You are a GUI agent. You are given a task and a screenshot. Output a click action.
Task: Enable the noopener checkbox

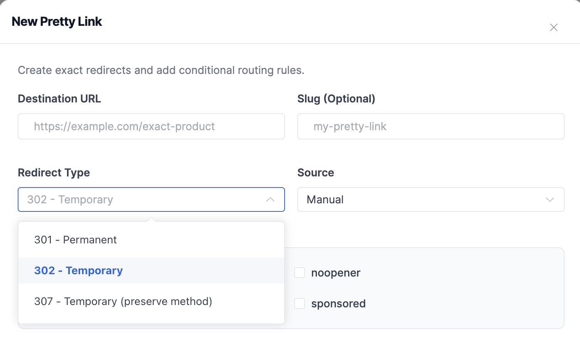coord(300,273)
